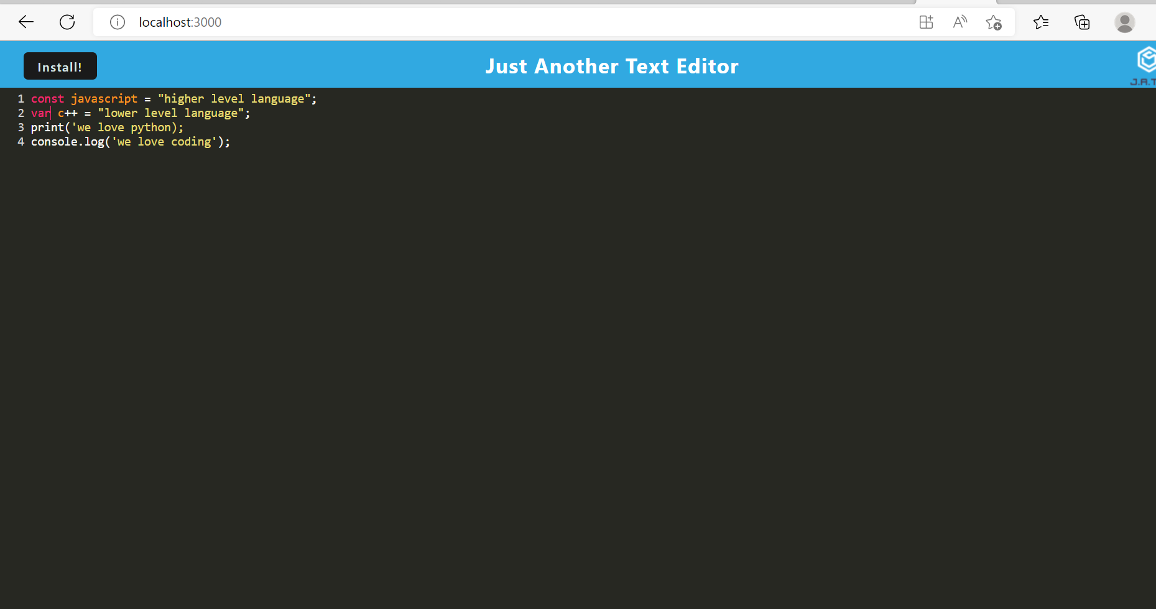Screen dimensions: 1156x609
Task: Click line number 3 in the gutter
Action: point(21,127)
